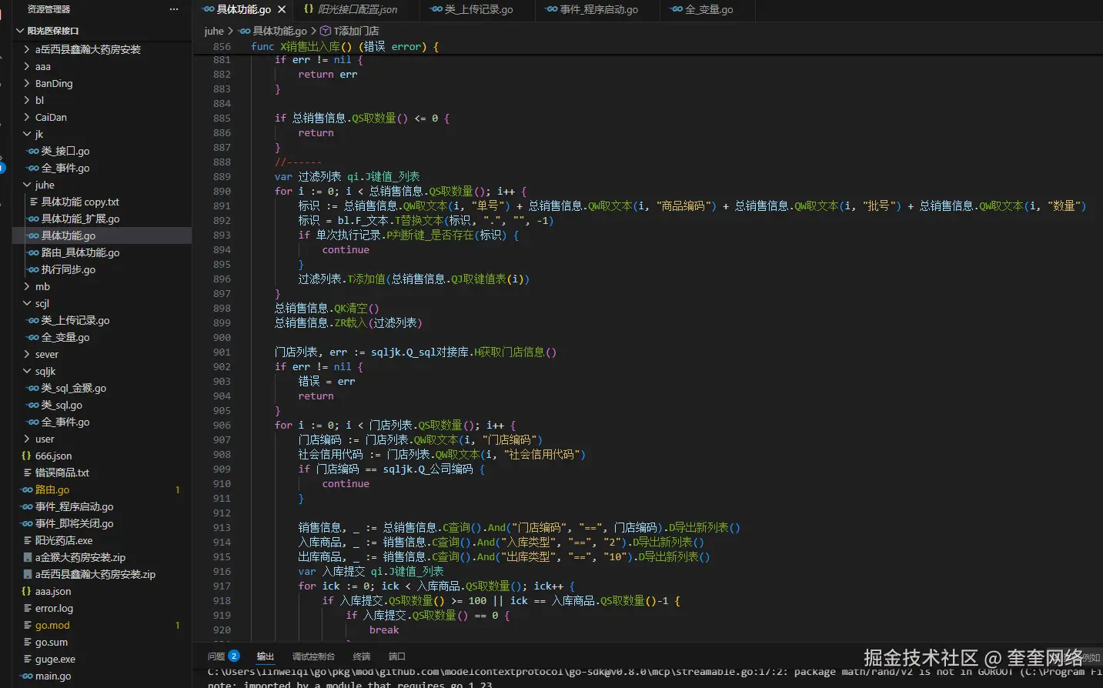This screenshot has height=688, width=1103.
Task: Click the juhe breadcrumb segment
Action: 214,31
